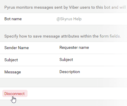Select the Message attribute label
127x106 pixels.
coord(12,72)
